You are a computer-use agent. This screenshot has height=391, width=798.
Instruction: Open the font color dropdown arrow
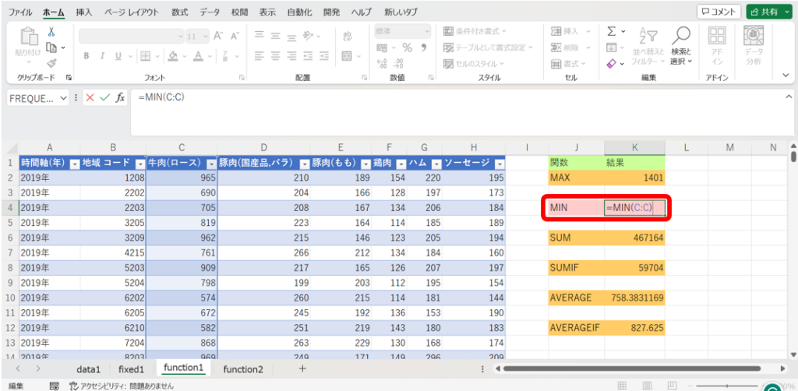(x=210, y=55)
